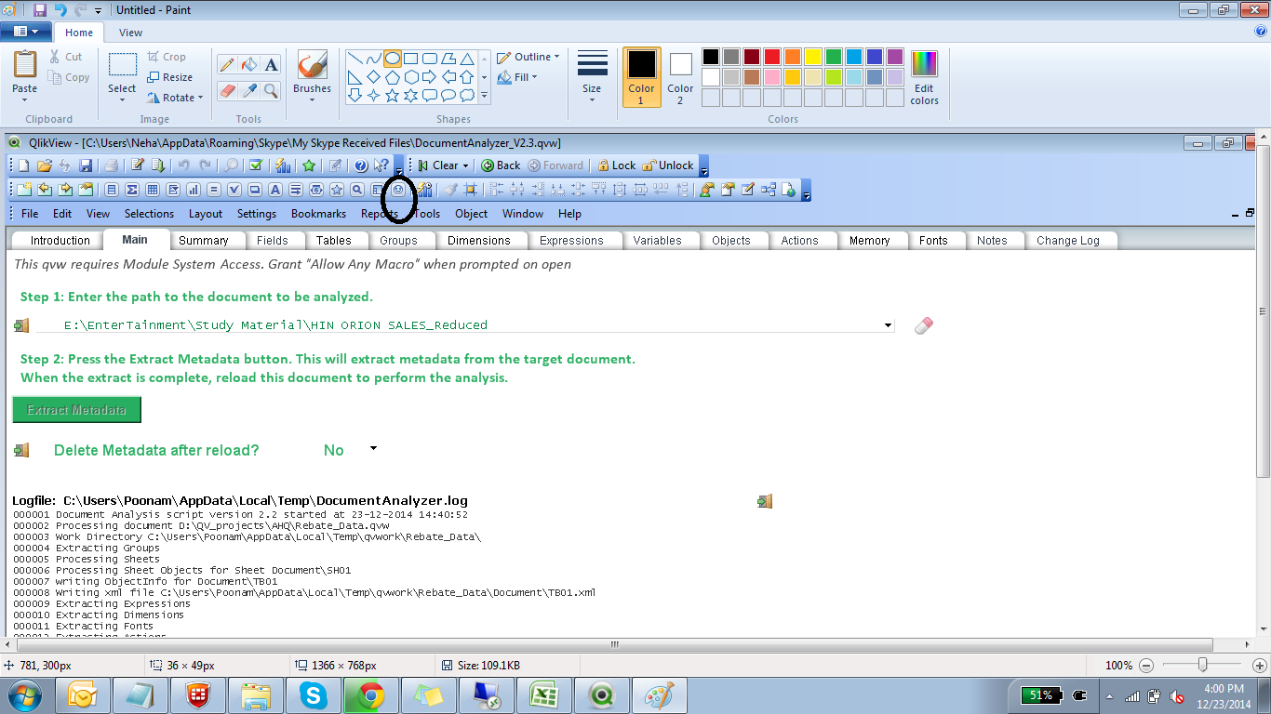Click the Back button in QlikView toolbar
Viewport: 1271px width, 714px height.
501,165
